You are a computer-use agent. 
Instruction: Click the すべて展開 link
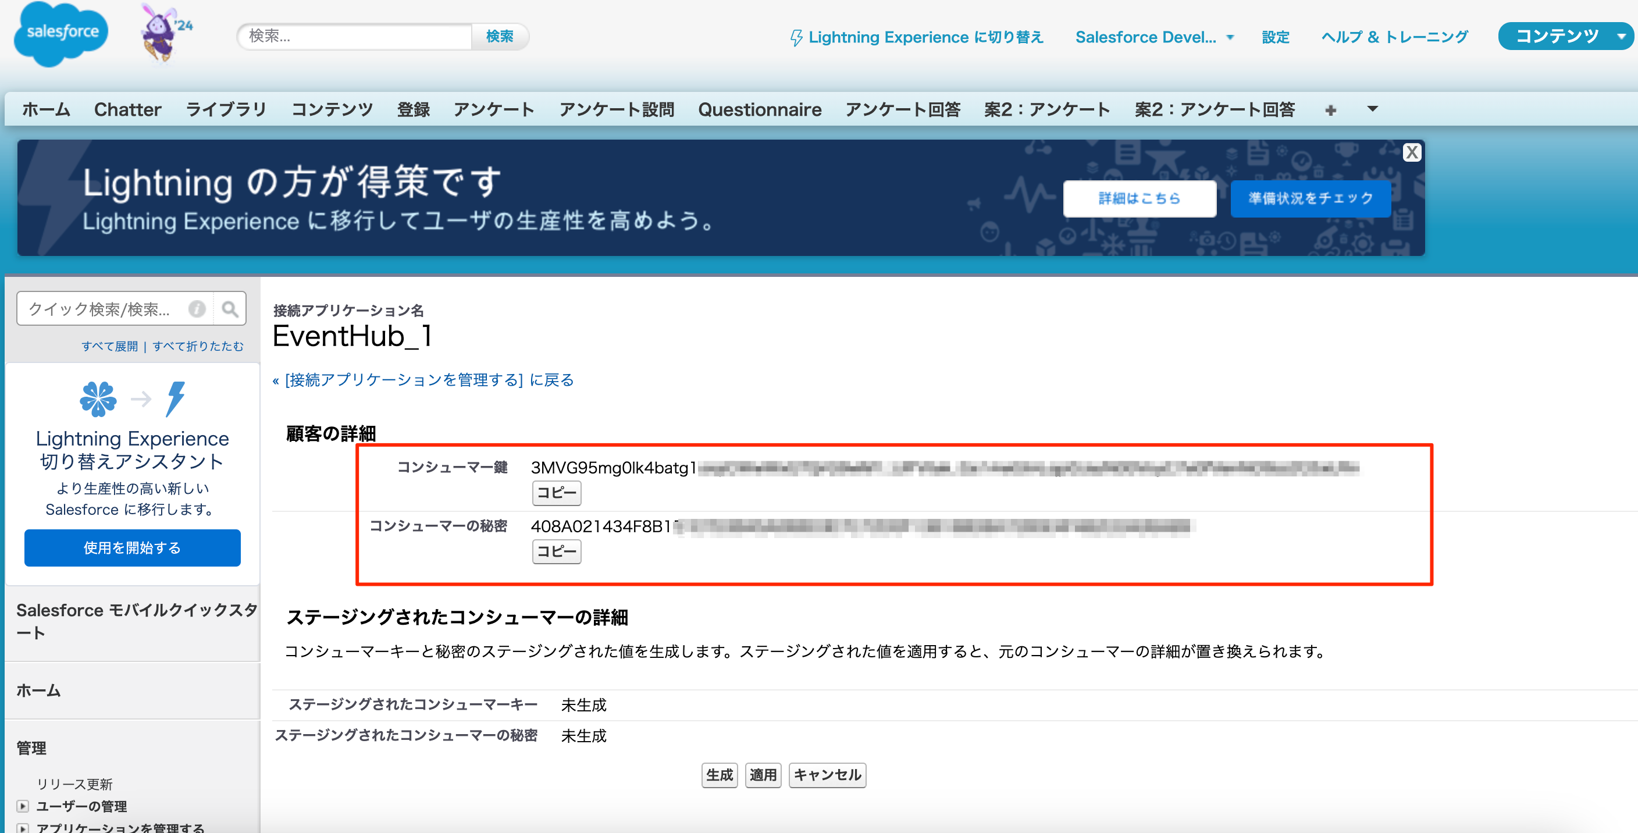click(109, 346)
